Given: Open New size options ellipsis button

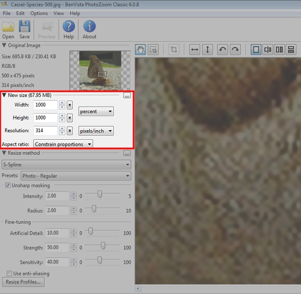Looking at the screenshot, I should click(x=127, y=95).
